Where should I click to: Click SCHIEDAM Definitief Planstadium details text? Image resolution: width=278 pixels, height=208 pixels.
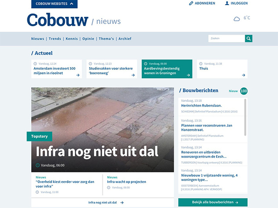click(209, 112)
